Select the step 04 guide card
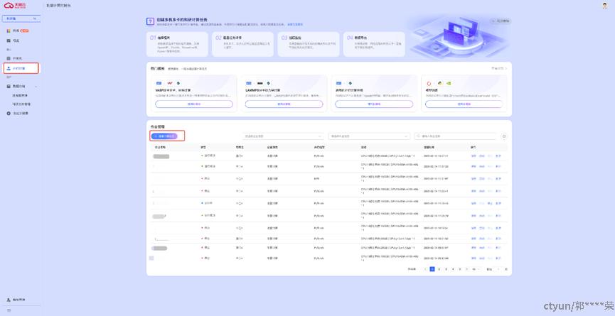 [374, 44]
